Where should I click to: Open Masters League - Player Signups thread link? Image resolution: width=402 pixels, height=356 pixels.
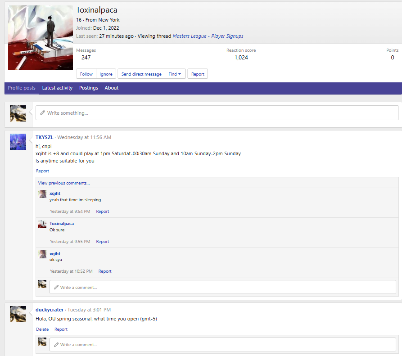pos(208,36)
